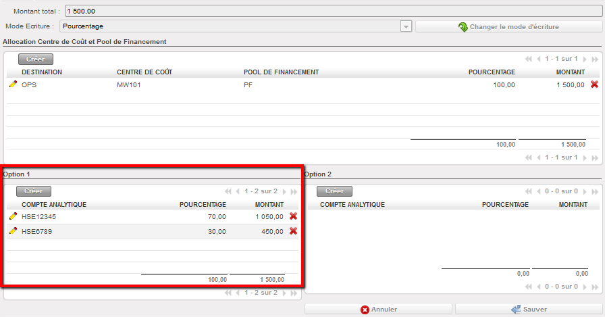First page arrow in Option 1 top pager
Screen dimensions: 605x317
(228, 191)
